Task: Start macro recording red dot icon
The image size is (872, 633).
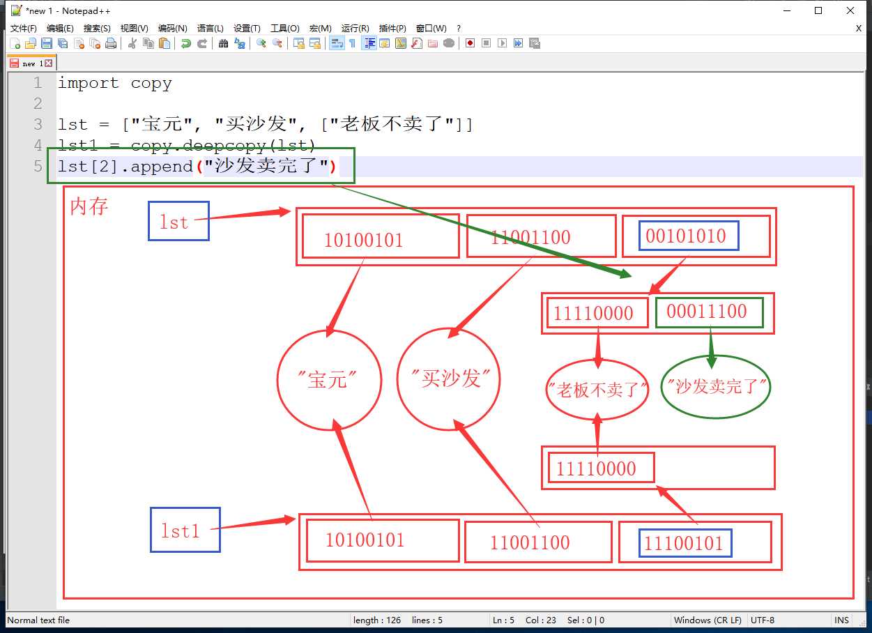Action: 470,43
